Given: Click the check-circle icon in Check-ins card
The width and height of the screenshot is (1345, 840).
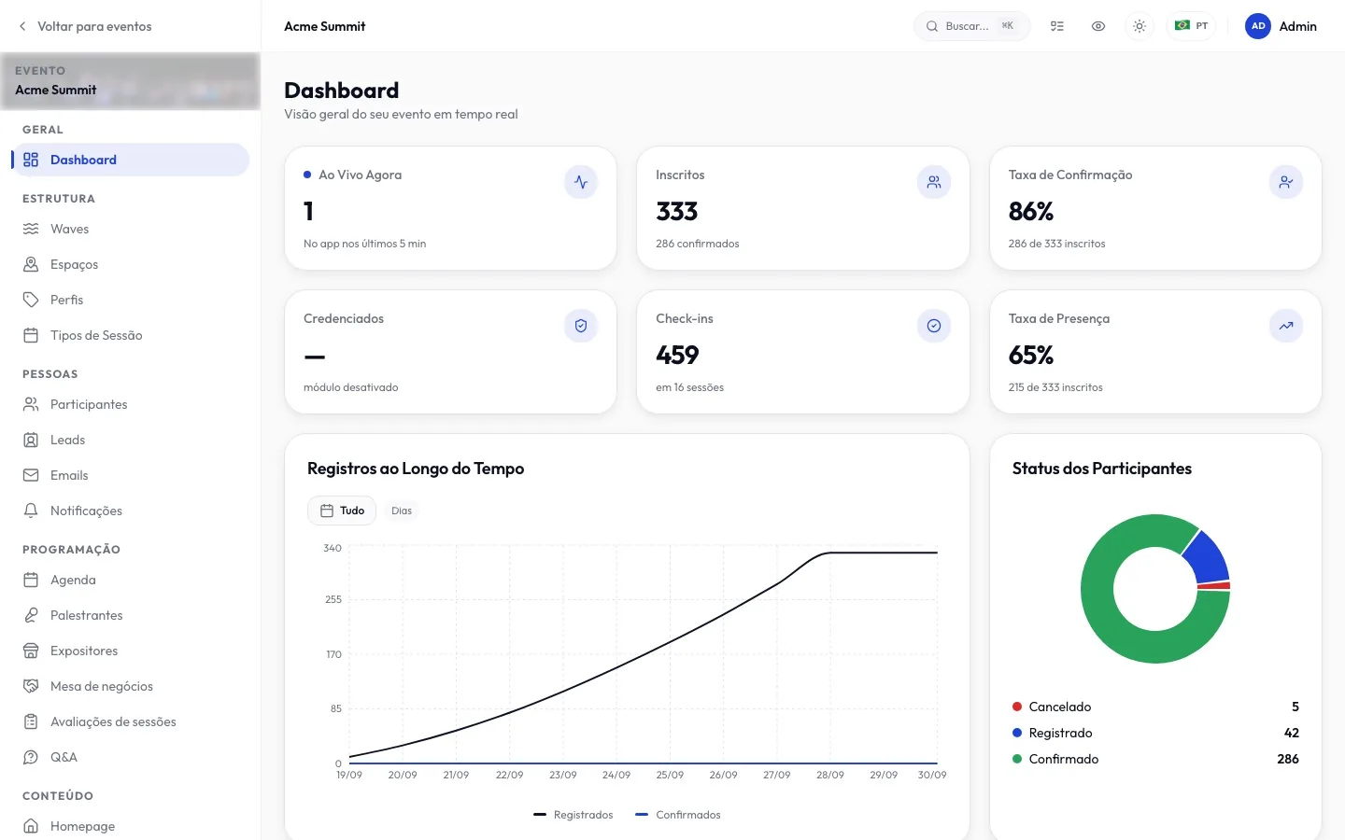Looking at the screenshot, I should (934, 326).
